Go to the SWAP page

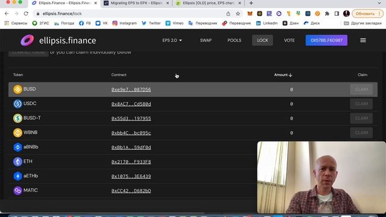tap(206, 40)
